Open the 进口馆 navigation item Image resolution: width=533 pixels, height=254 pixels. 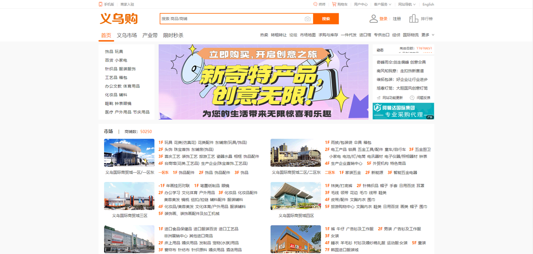point(365,35)
